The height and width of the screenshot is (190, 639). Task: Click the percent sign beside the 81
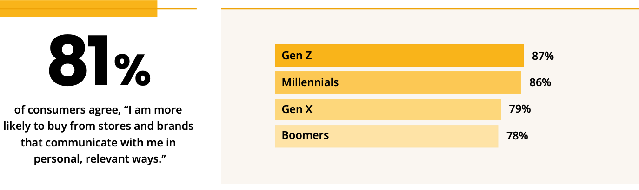(133, 70)
